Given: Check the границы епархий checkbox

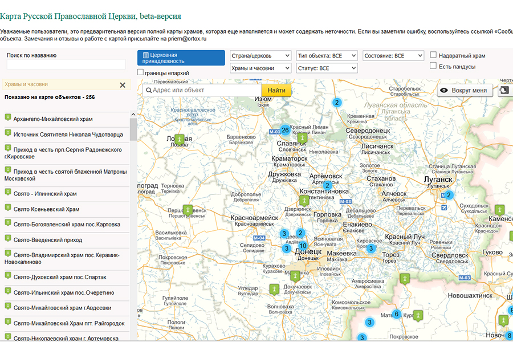Looking at the screenshot, I should [x=141, y=73].
